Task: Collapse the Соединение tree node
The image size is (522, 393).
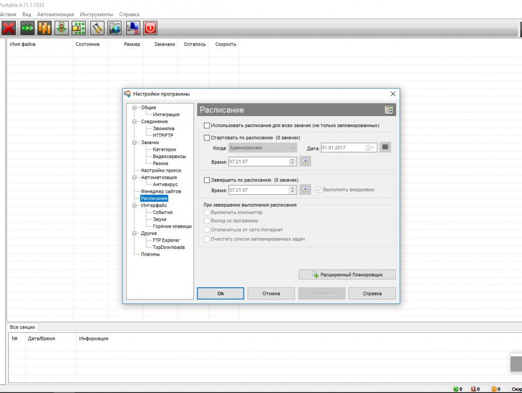Action: (134, 121)
